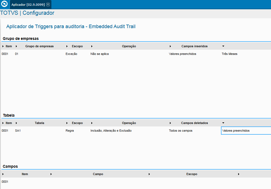Select item 0001 in Tabela grid

pyautogui.click(x=5, y=131)
